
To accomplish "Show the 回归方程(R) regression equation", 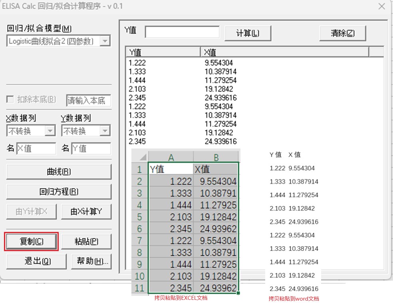I will 59,192.
